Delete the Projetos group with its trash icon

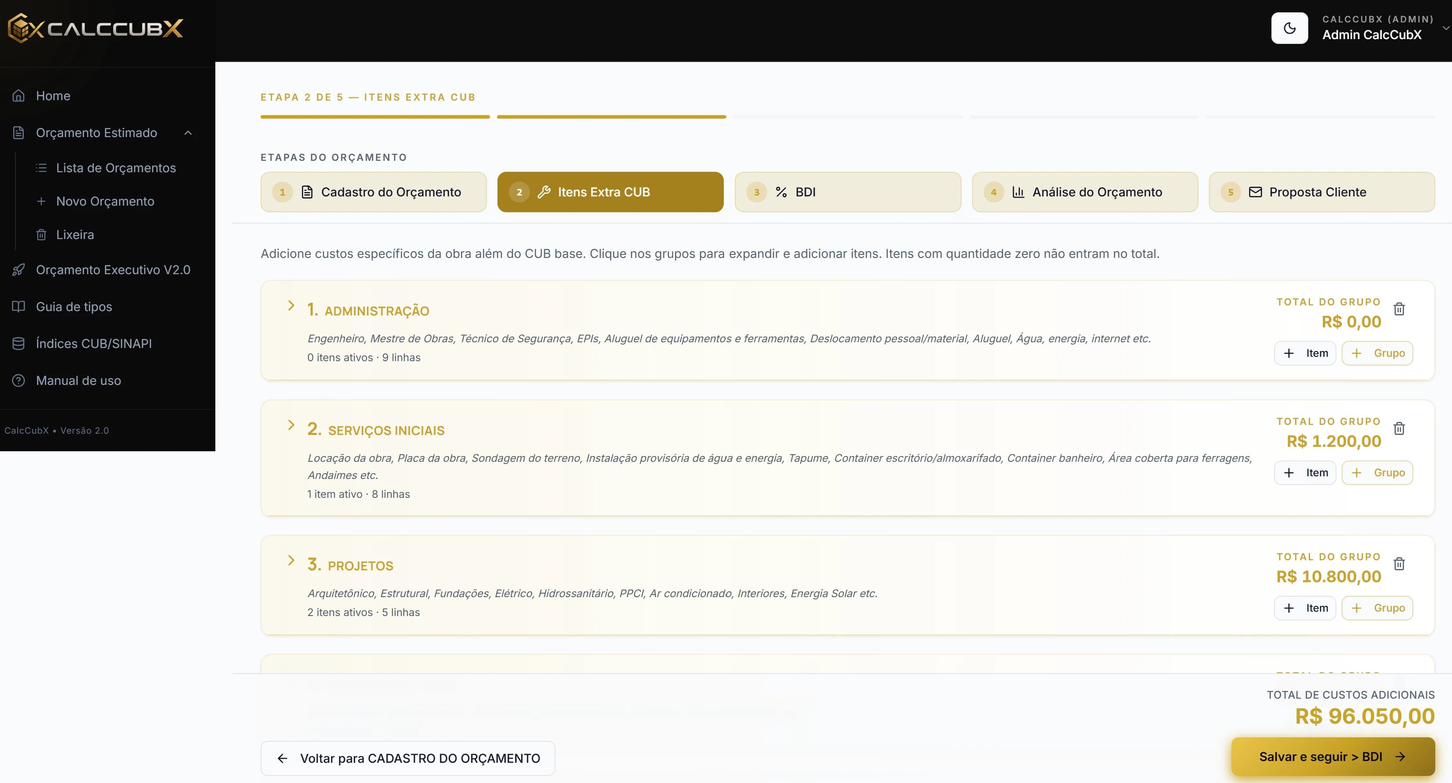pyautogui.click(x=1399, y=564)
